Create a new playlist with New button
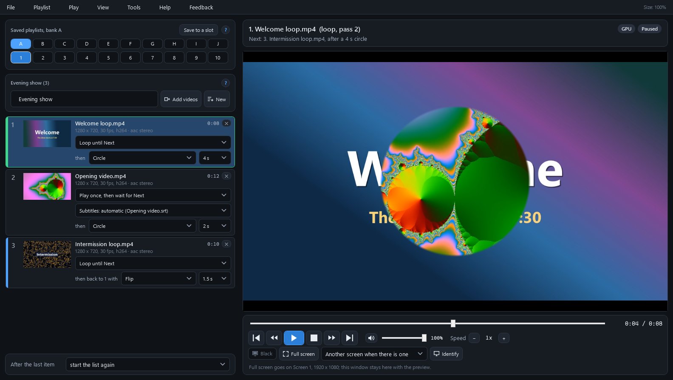The width and height of the screenshot is (673, 380). pyautogui.click(x=217, y=99)
